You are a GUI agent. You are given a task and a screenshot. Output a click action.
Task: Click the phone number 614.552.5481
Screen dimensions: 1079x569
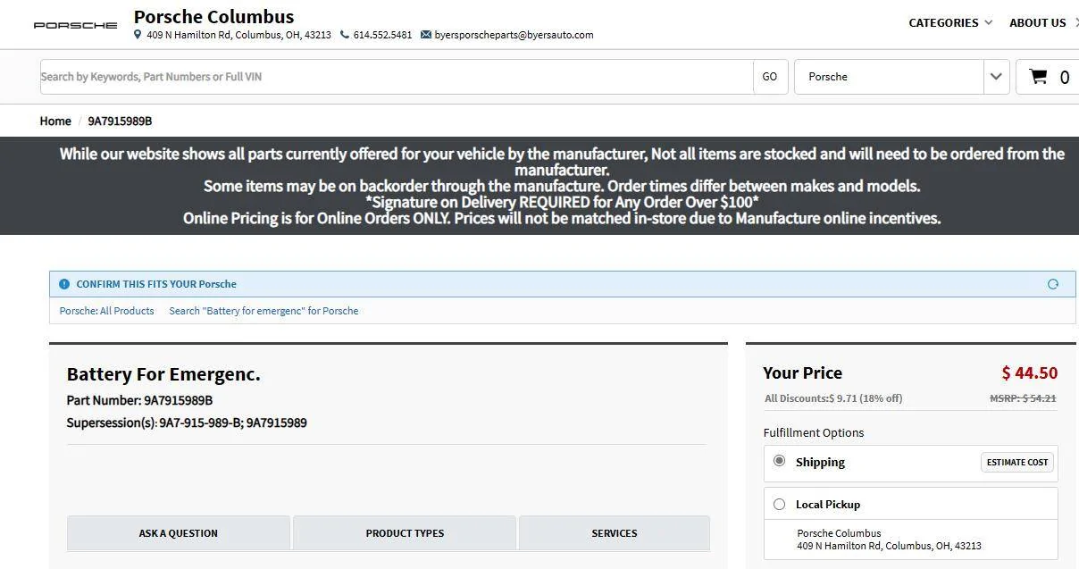382,35
